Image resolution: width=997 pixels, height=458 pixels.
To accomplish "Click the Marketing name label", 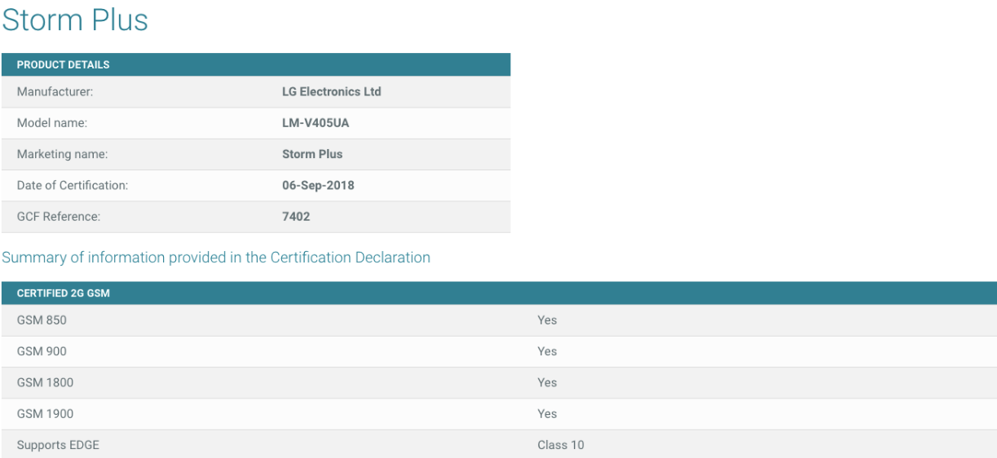I will tap(62, 154).
